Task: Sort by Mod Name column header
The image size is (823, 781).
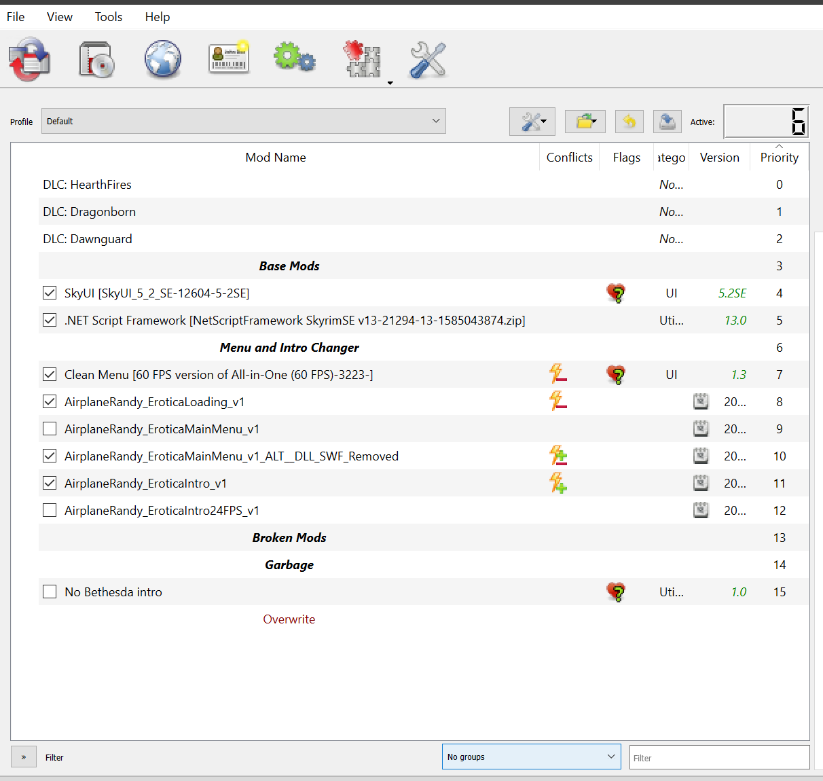Action: [x=276, y=158]
